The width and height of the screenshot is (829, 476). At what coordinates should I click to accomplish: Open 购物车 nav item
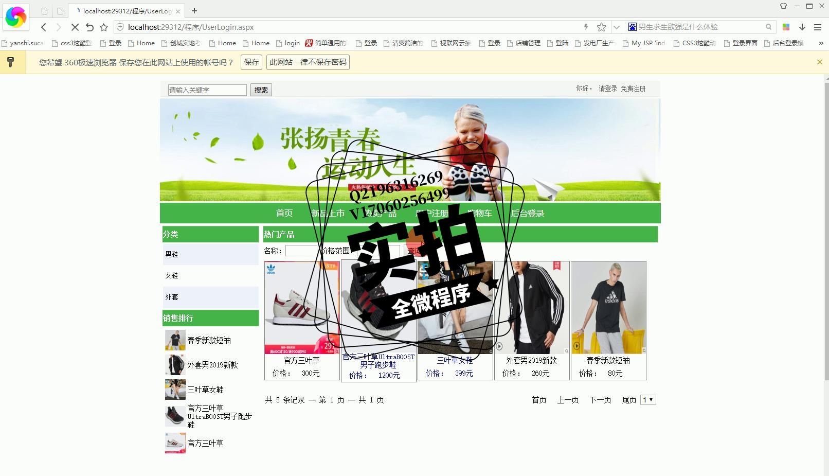point(480,213)
